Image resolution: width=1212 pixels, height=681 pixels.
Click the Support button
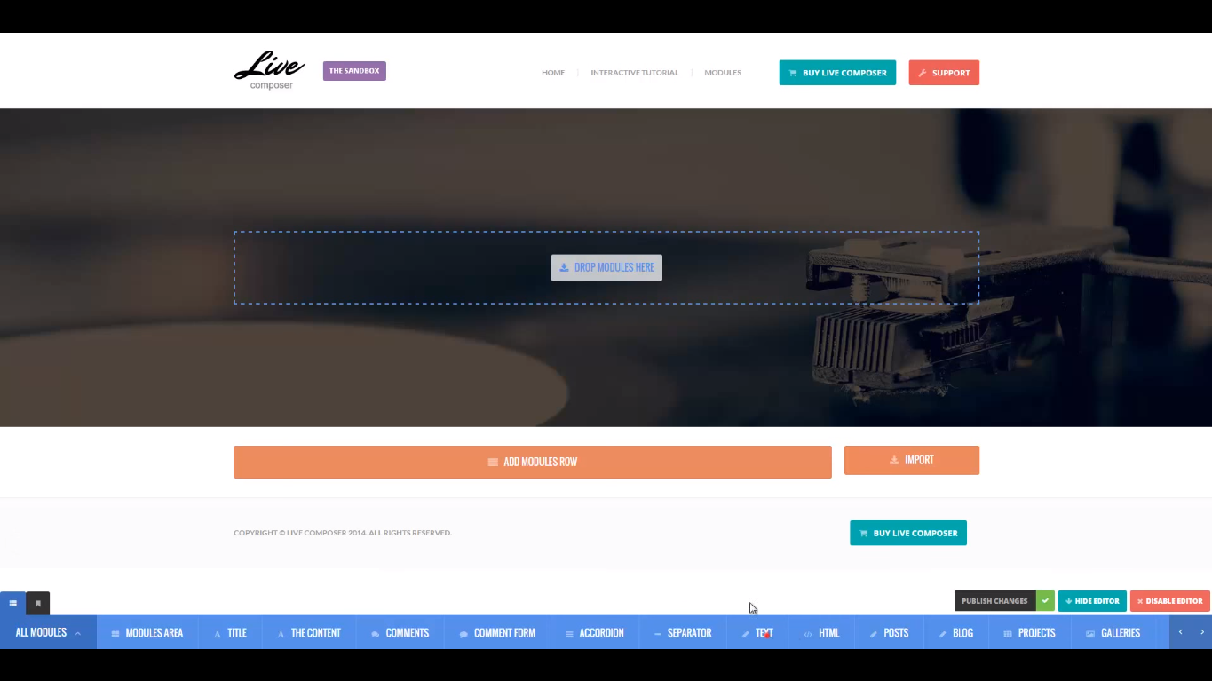pyautogui.click(x=944, y=73)
